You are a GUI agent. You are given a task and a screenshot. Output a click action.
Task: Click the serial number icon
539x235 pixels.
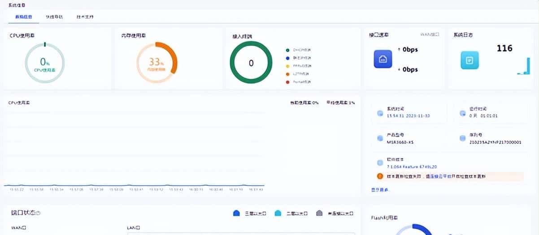pyautogui.click(x=463, y=137)
